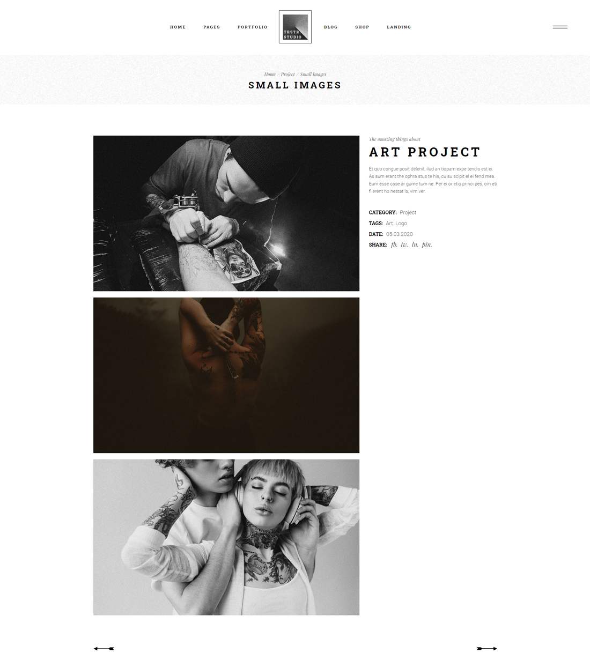This screenshot has width=590, height=668.
Task: Click the Logo tag link
Action: (401, 224)
